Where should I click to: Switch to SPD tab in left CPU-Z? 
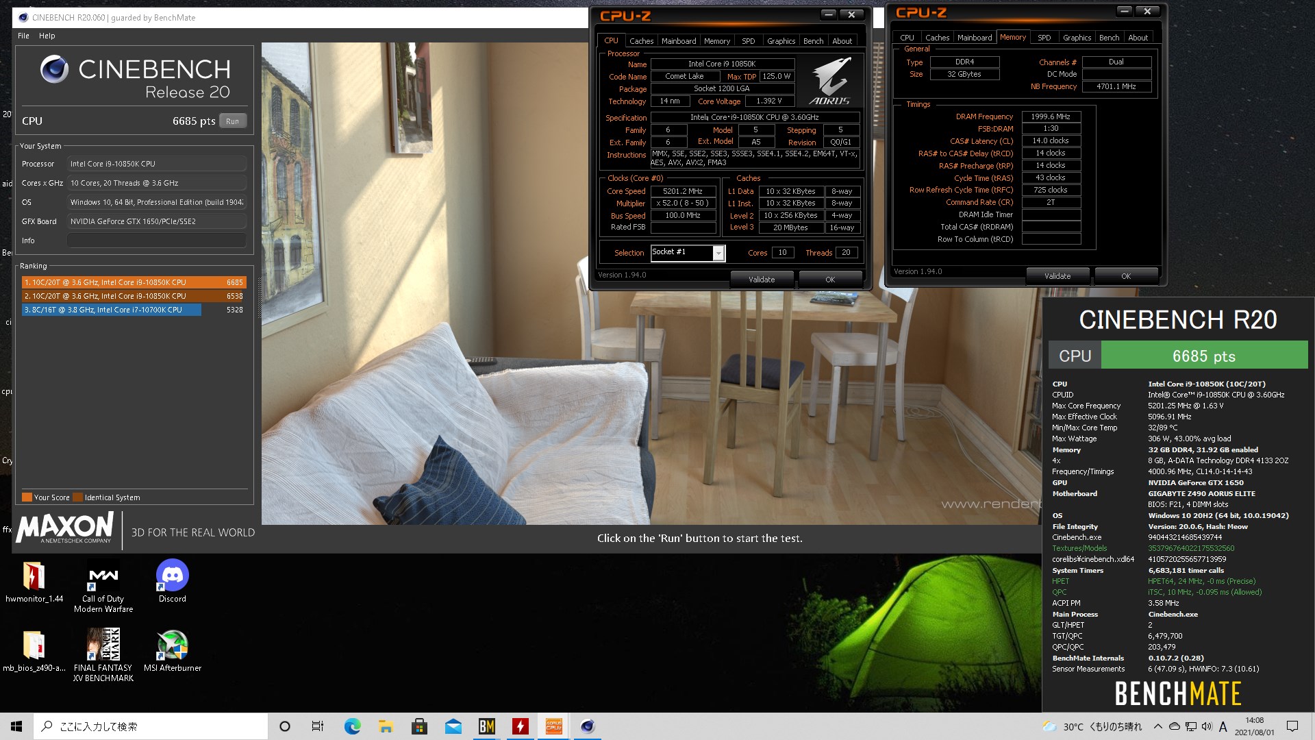click(748, 41)
